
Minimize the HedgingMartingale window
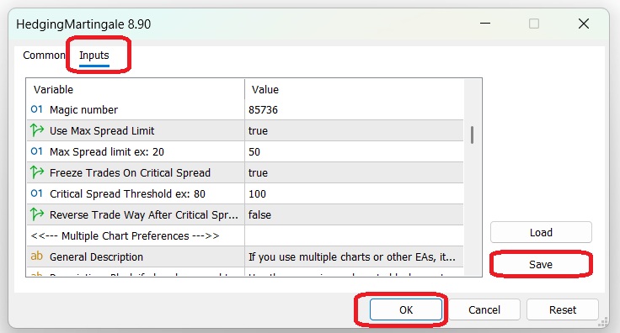(485, 24)
